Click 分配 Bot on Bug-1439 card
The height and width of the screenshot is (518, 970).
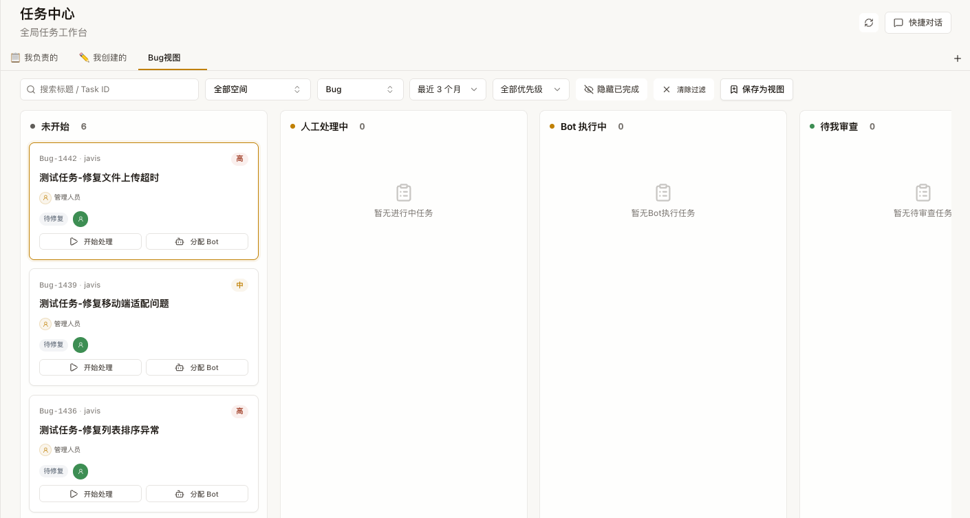(197, 367)
